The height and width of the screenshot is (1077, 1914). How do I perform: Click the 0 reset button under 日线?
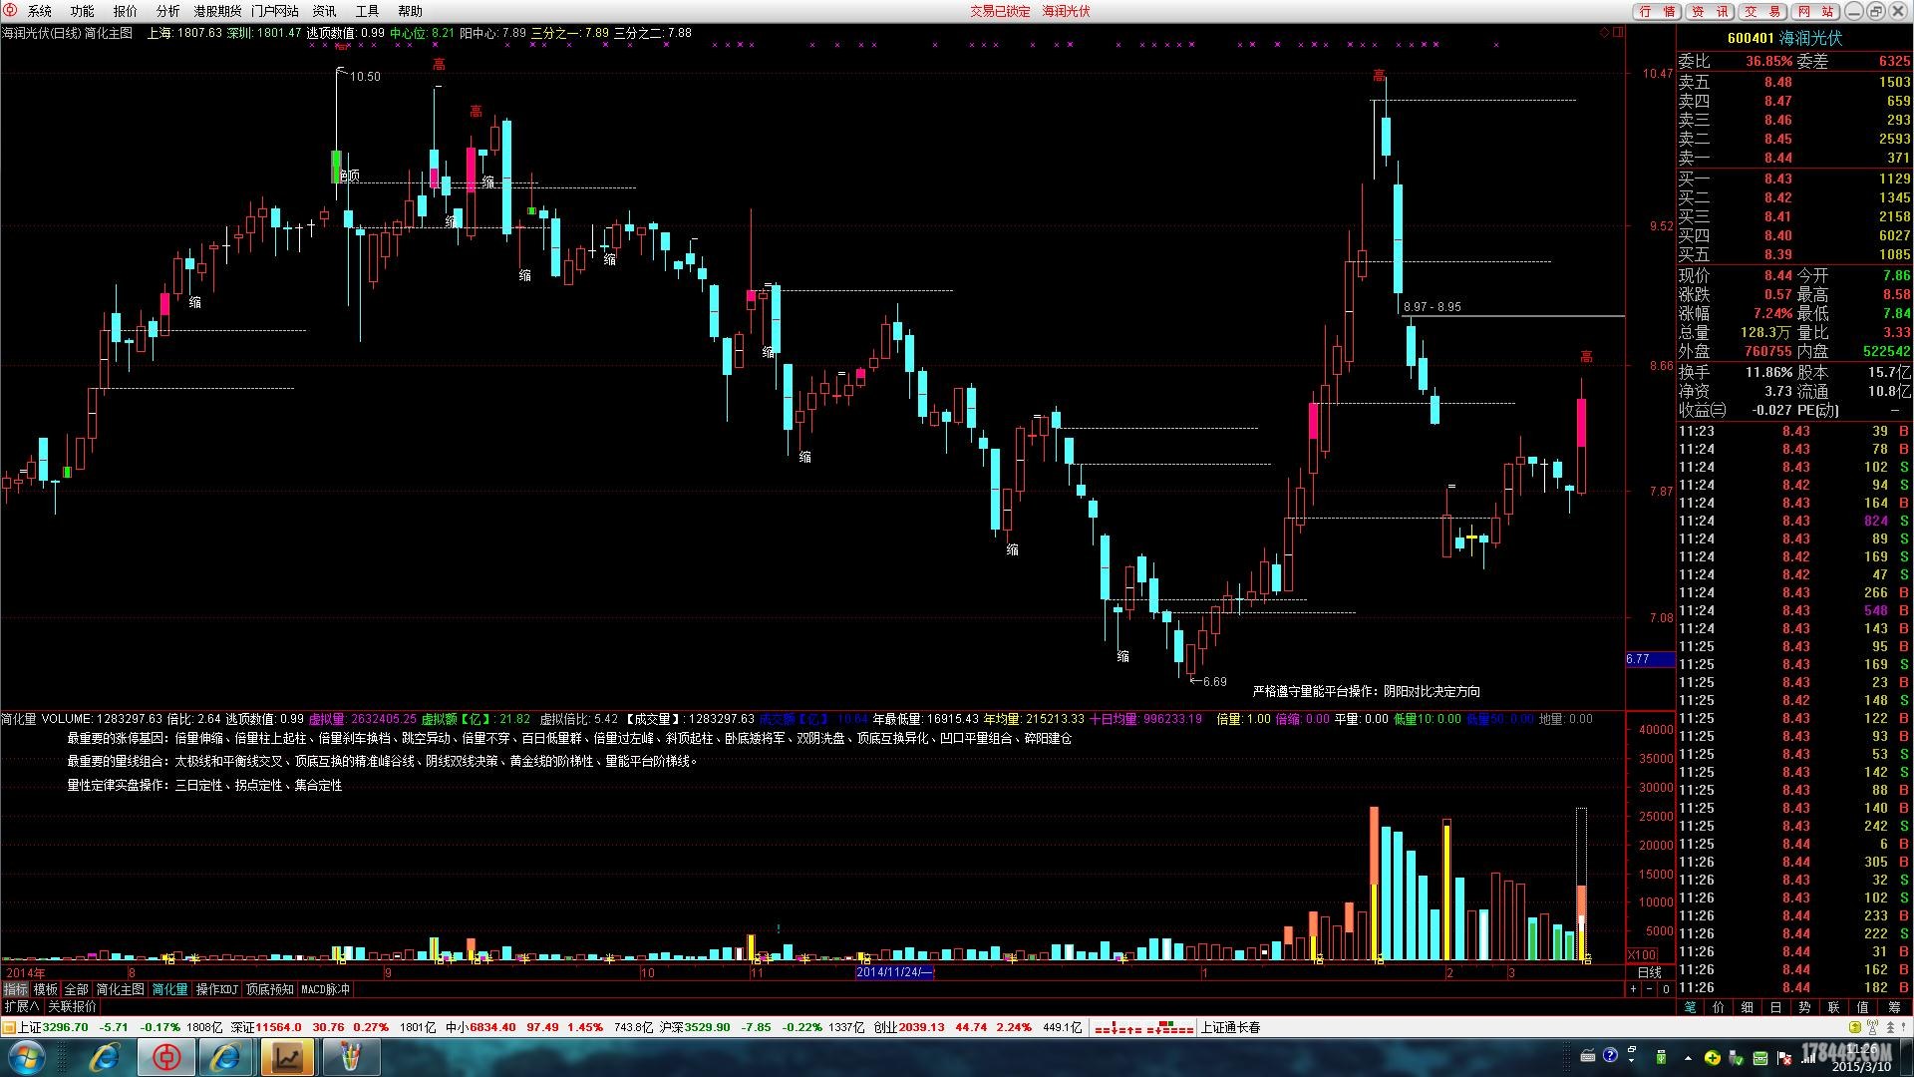point(1666,989)
